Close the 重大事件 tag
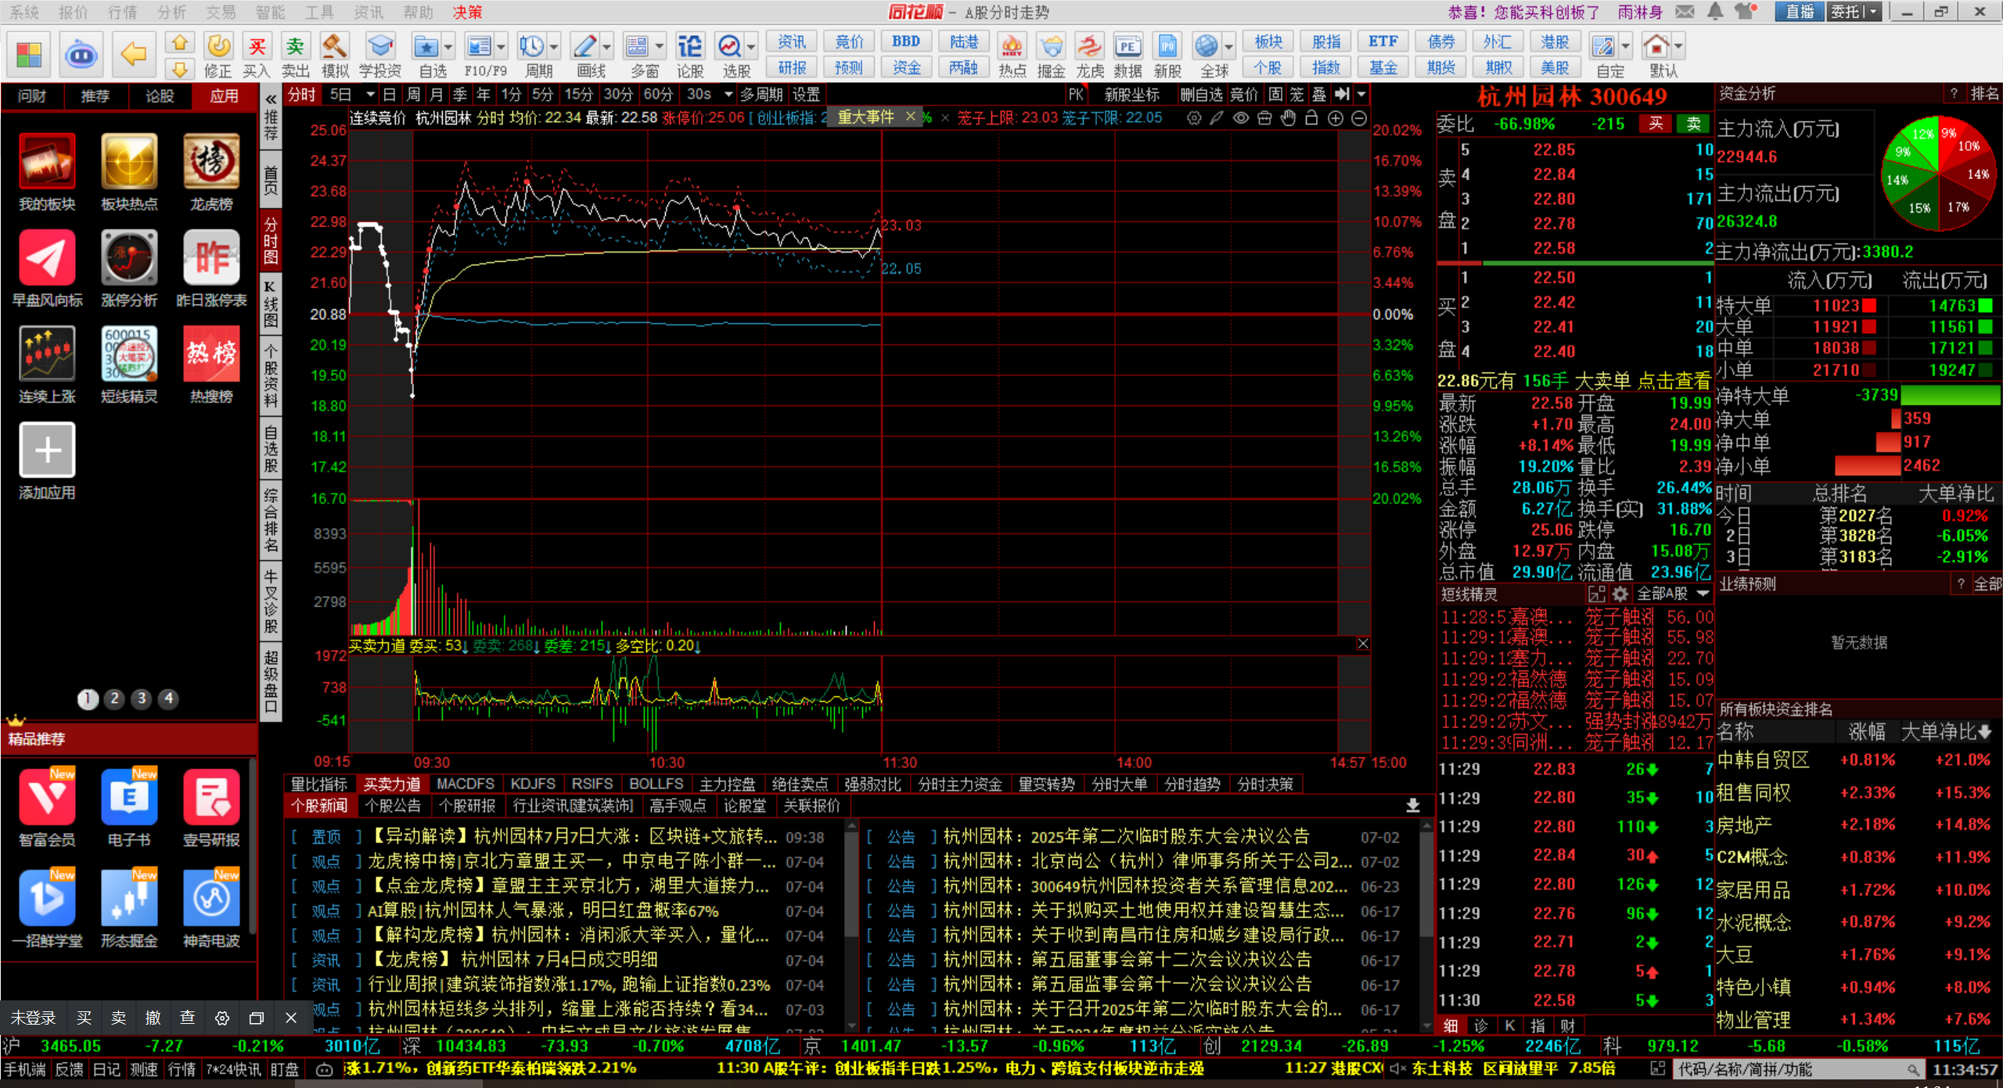This screenshot has height=1088, width=2003. point(910,117)
